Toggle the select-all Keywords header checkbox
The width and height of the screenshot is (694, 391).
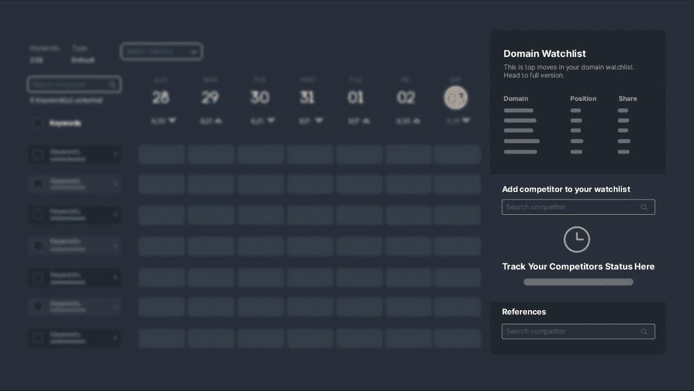pyautogui.click(x=37, y=123)
